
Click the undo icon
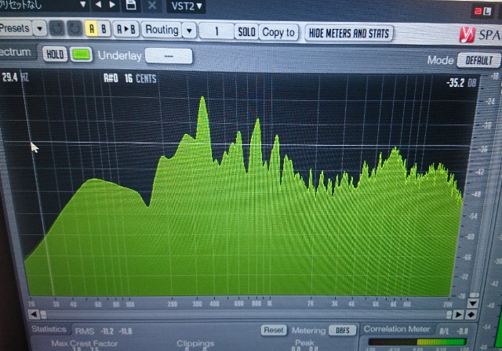[x=57, y=28]
